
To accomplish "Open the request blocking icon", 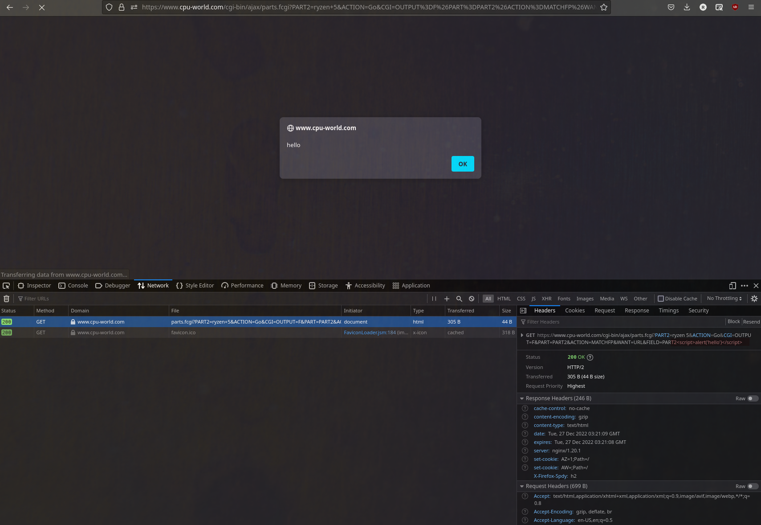I will point(472,299).
